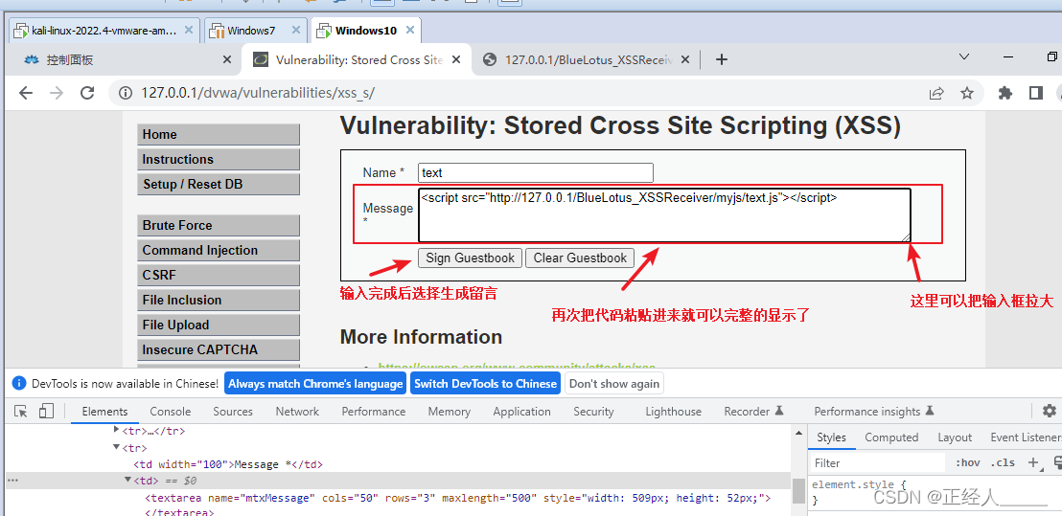Click the Clear Guestbook button
The width and height of the screenshot is (1062, 516).
(x=580, y=258)
